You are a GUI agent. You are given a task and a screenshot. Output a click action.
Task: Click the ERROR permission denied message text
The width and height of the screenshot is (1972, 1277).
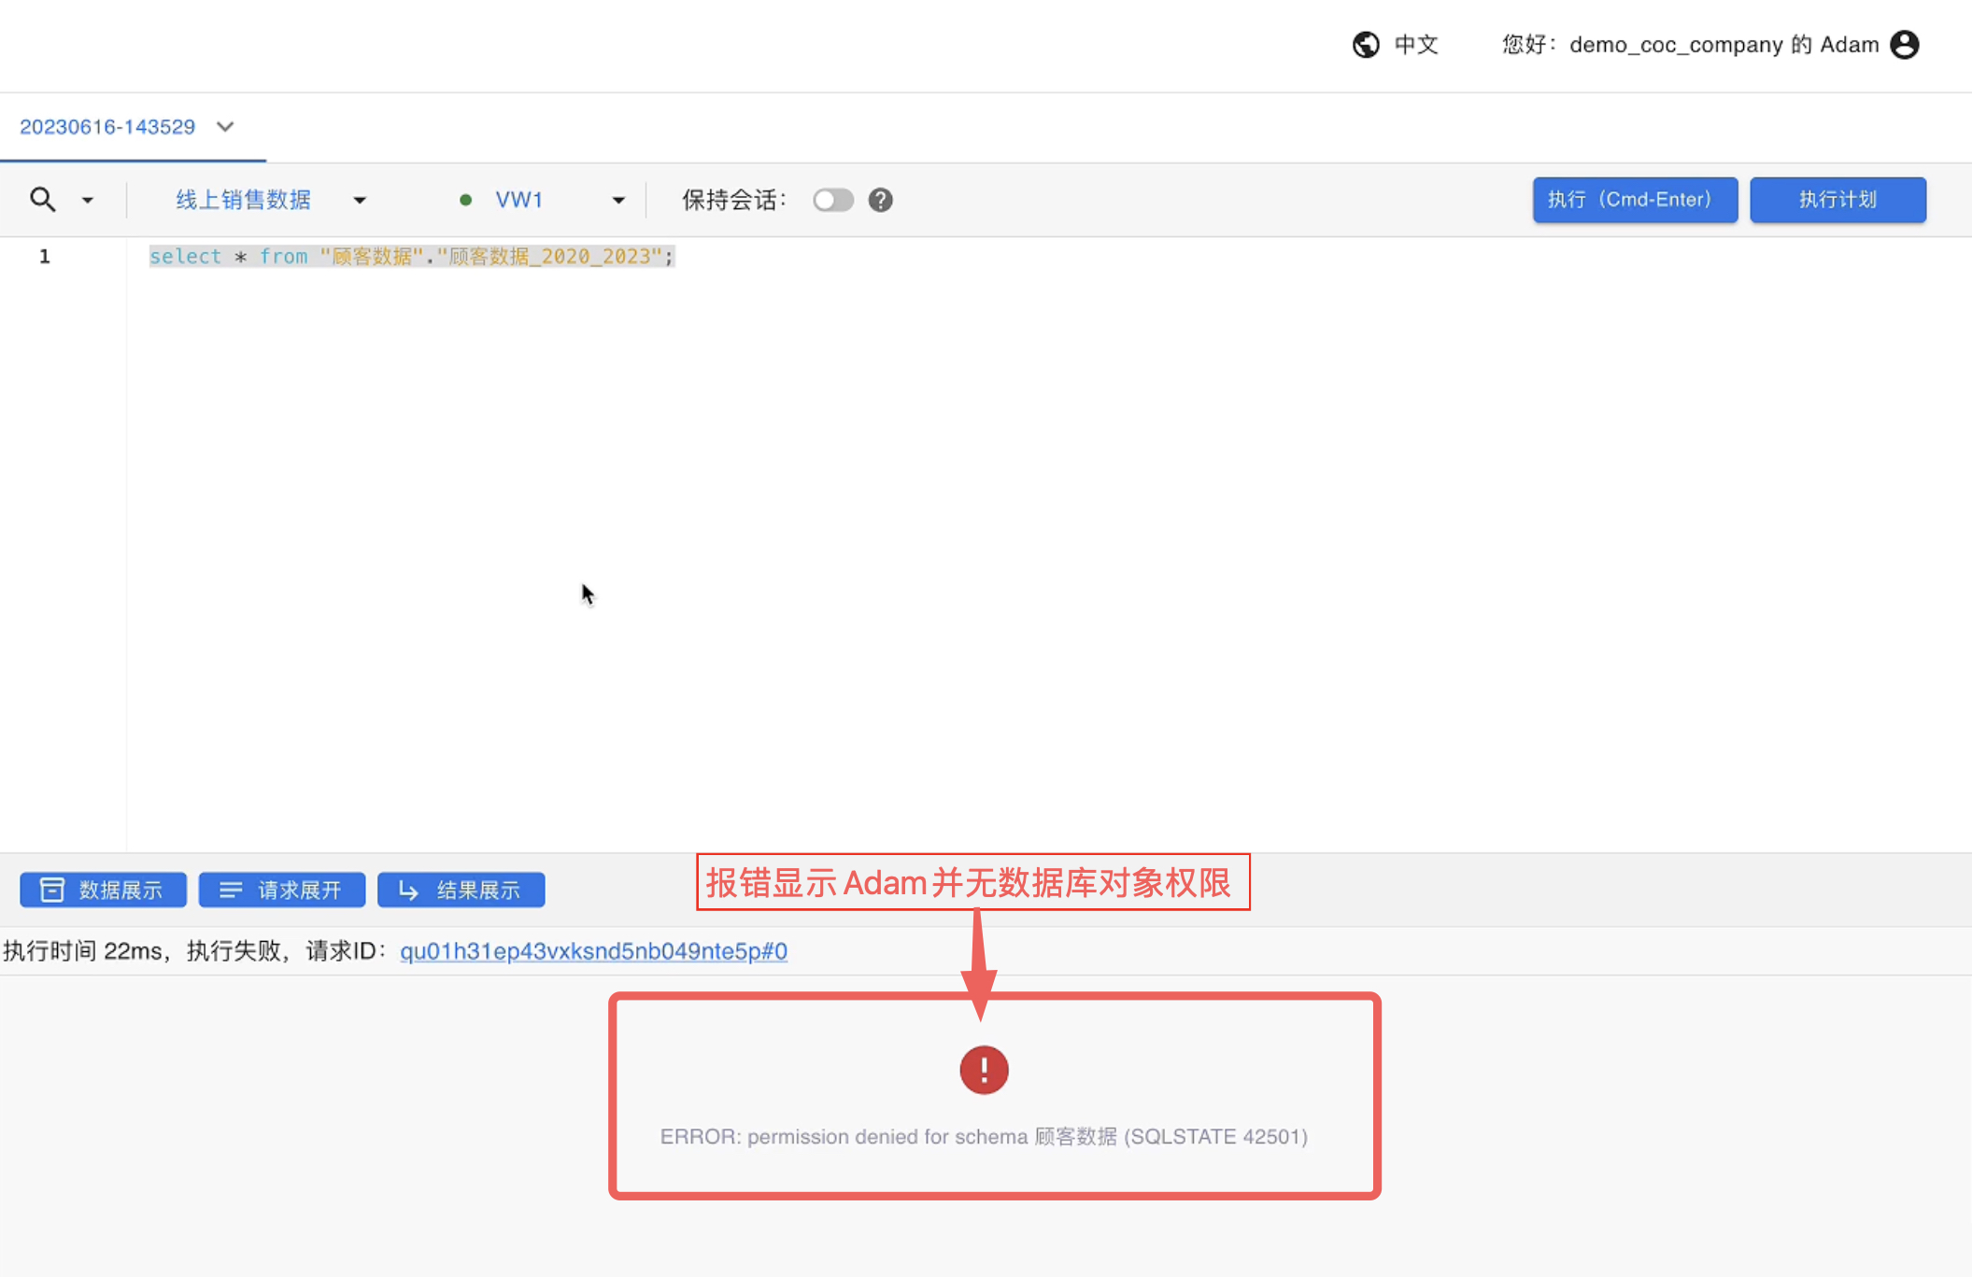984,1136
